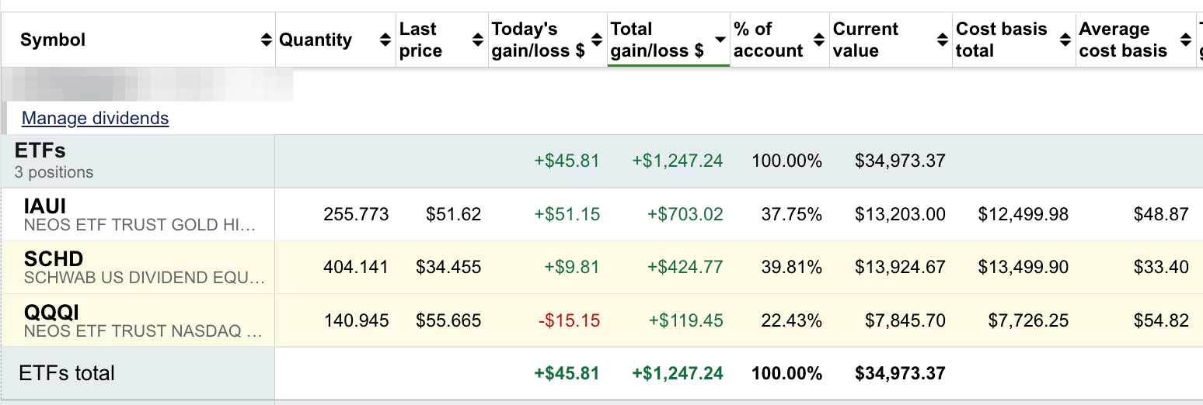Select SCHD current value $13,924.67

coord(900,267)
